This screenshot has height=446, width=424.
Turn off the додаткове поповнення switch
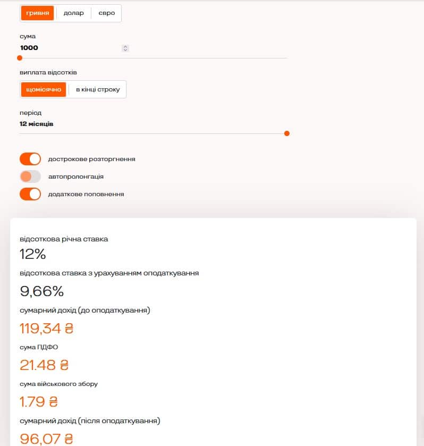(30, 194)
